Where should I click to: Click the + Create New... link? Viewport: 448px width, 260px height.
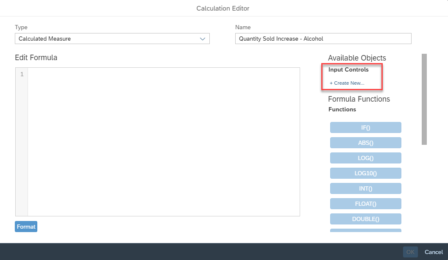347,83
